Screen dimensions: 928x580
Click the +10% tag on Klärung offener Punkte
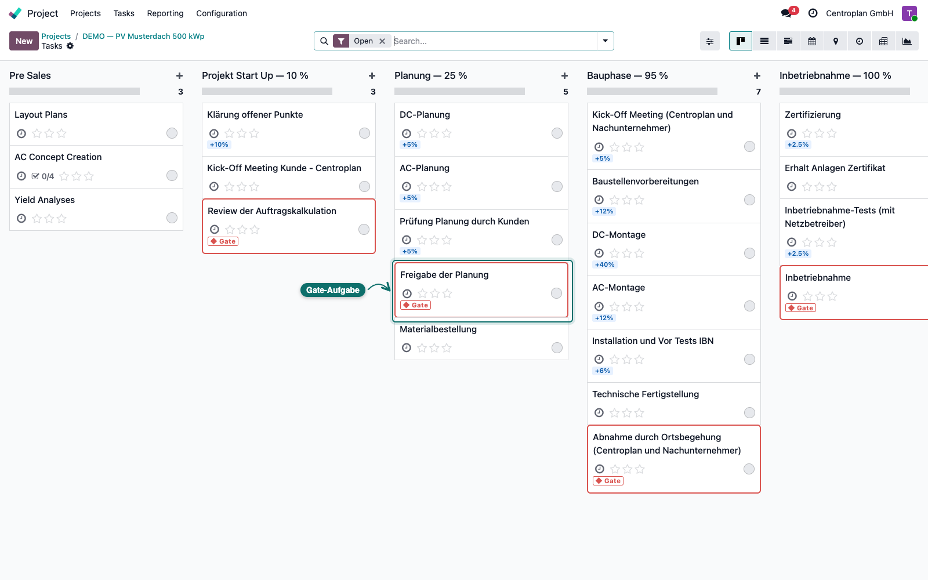219,144
